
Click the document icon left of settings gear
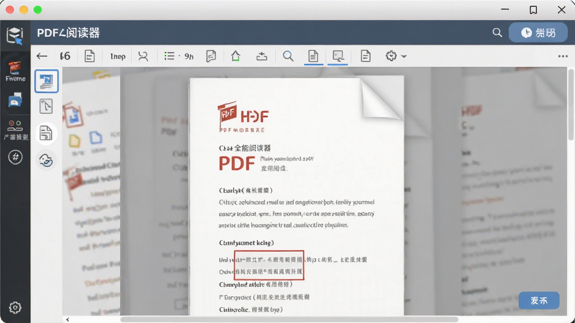[365, 56]
